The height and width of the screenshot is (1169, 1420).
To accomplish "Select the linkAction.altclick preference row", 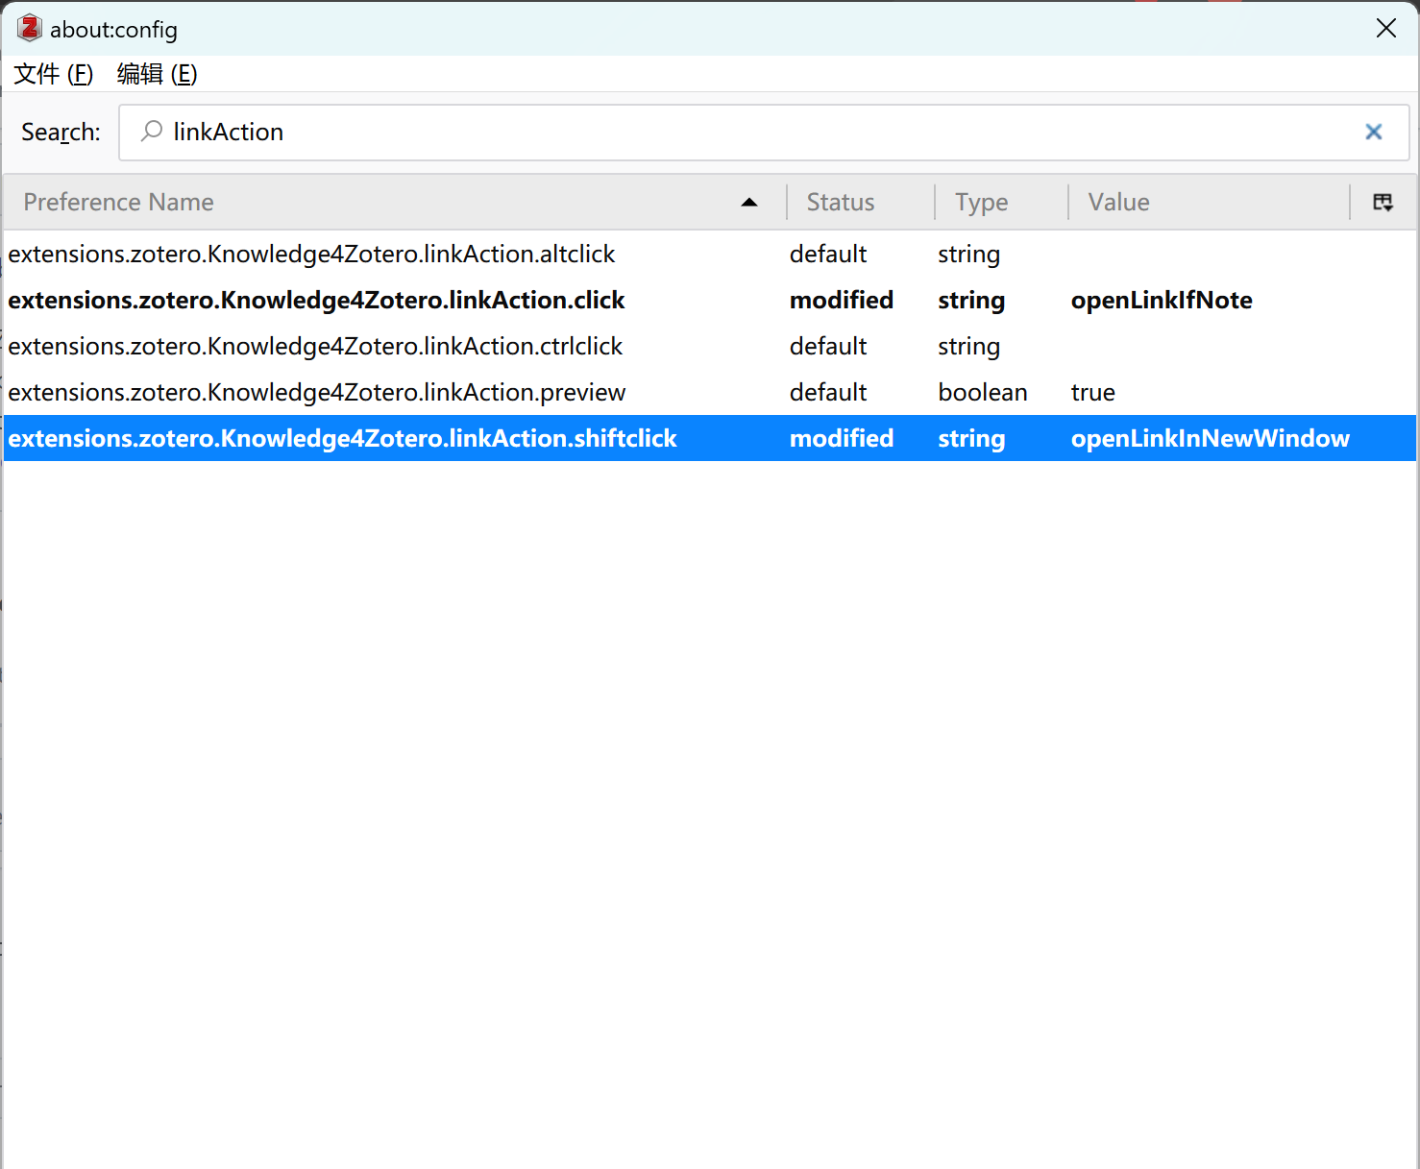I will tap(311, 255).
